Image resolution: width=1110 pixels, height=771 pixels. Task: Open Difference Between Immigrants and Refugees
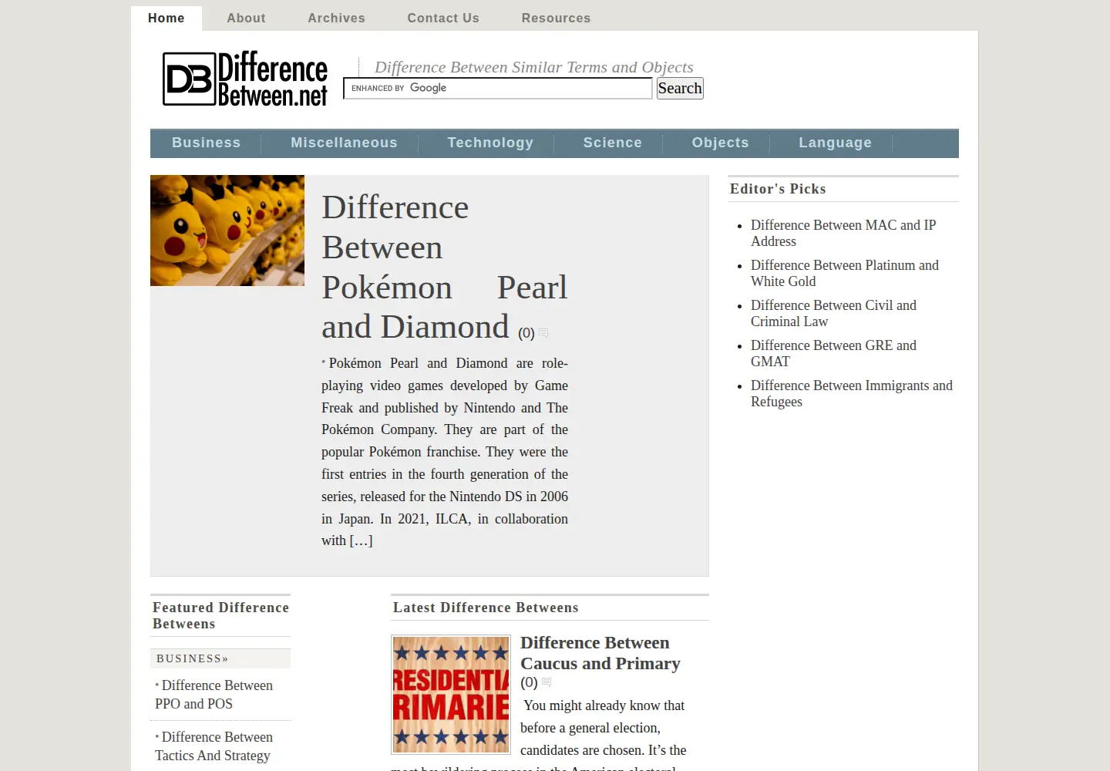[852, 393]
